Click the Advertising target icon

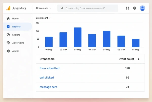click(8, 43)
